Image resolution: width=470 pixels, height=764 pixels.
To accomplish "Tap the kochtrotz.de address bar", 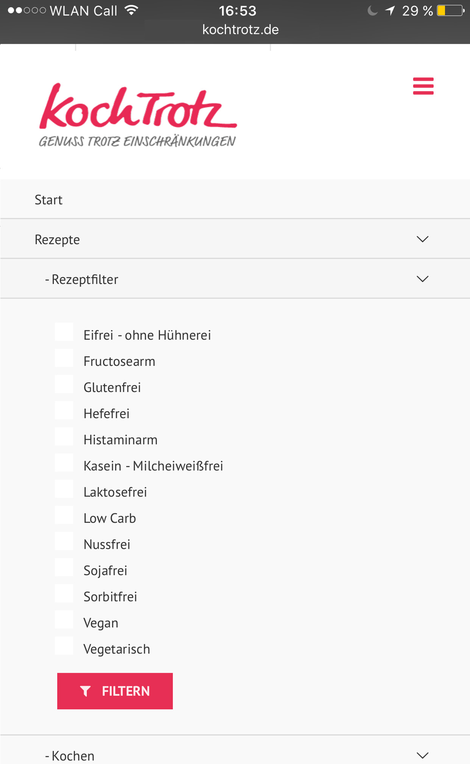I will tap(240, 30).
